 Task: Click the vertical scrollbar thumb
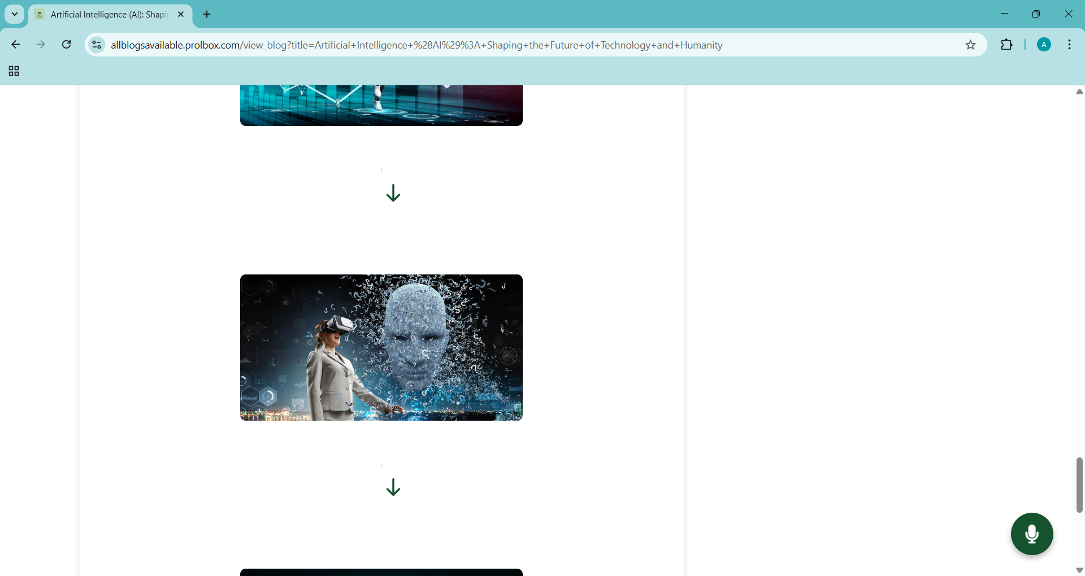point(1079,485)
